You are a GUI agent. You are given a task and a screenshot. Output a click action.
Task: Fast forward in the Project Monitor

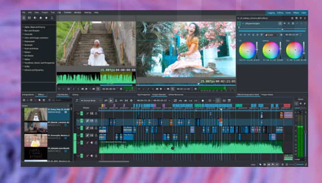(168, 89)
